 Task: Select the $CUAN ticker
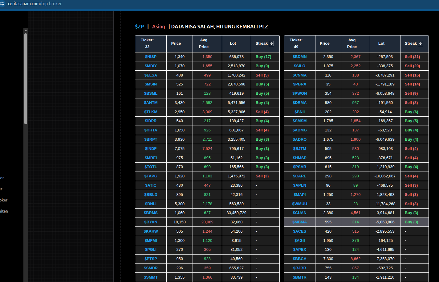[300, 213]
